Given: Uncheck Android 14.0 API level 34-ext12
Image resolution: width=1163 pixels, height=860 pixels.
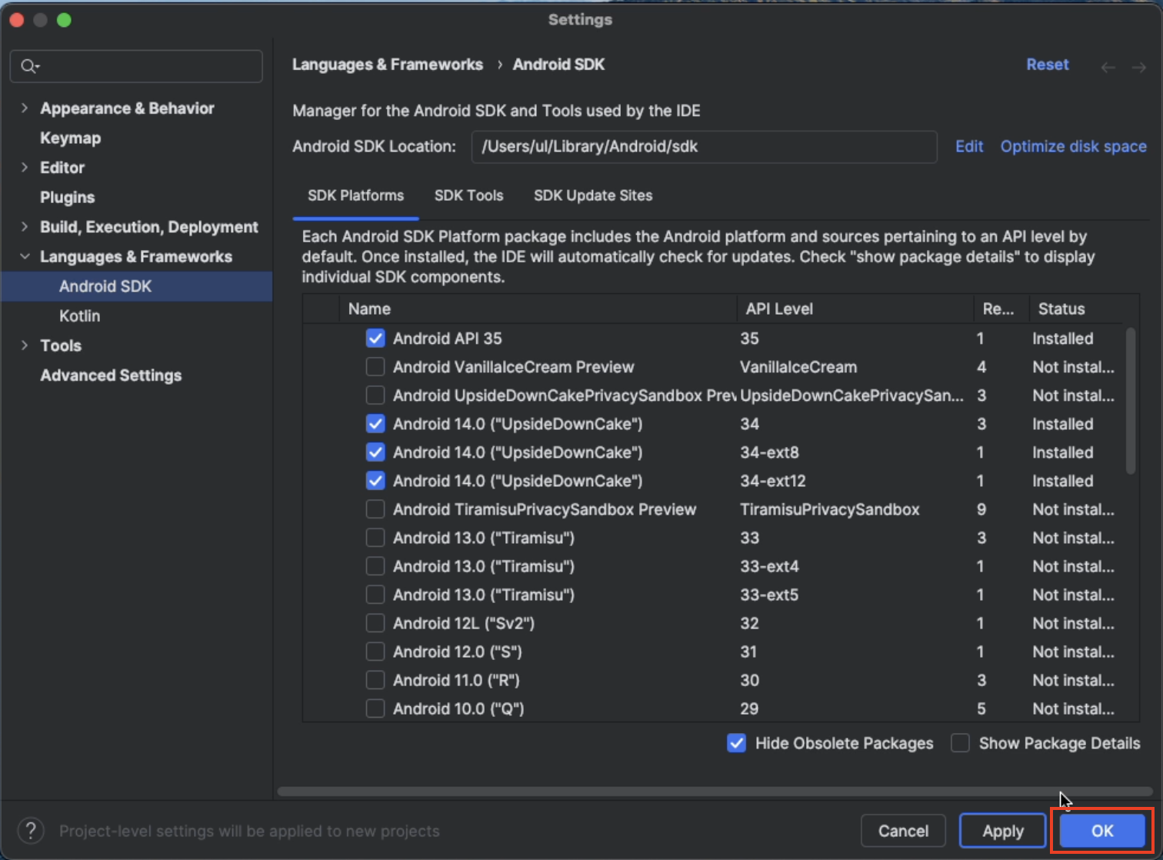Looking at the screenshot, I should pos(375,481).
